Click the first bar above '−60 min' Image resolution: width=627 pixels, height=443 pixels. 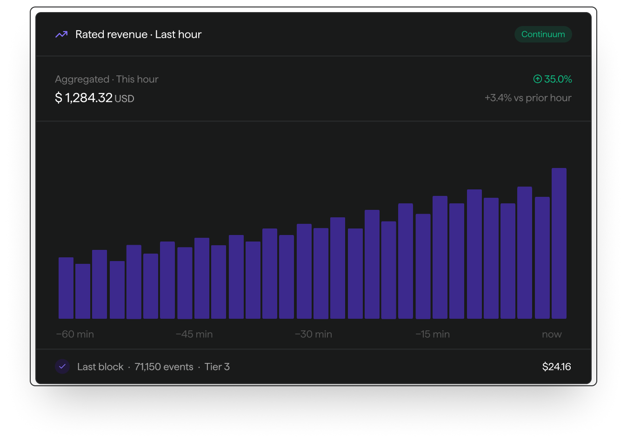click(x=66, y=288)
